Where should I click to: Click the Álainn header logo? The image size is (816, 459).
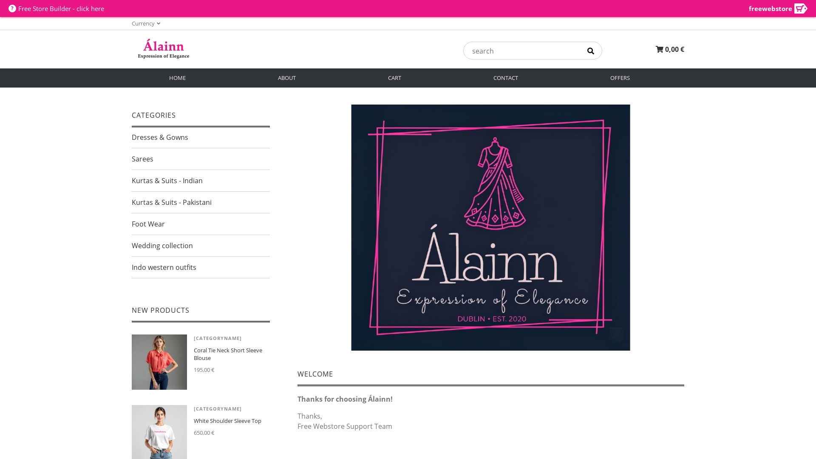point(164,49)
